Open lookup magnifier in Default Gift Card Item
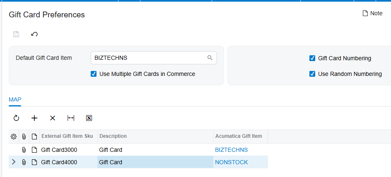The height and width of the screenshot is (177, 391). point(210,58)
